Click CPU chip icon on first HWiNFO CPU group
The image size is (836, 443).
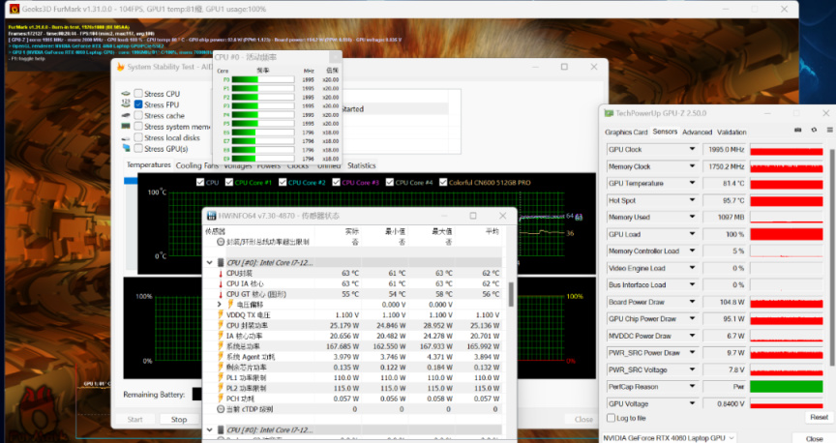pos(221,262)
